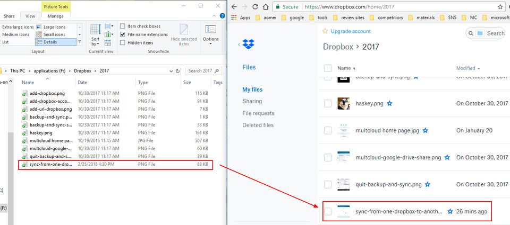Enable Item check boxes option

[123, 26]
